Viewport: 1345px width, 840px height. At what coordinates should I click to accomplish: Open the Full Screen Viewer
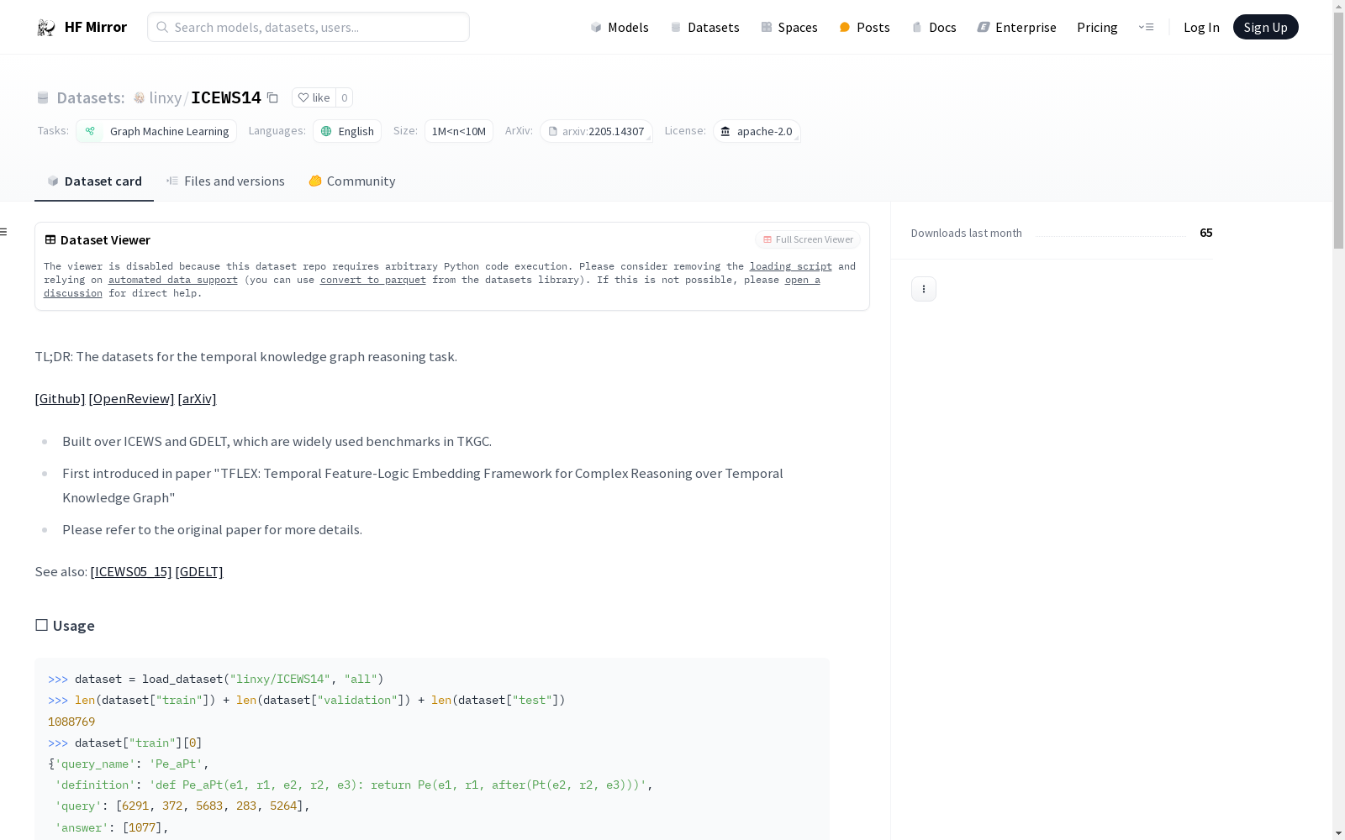click(808, 239)
